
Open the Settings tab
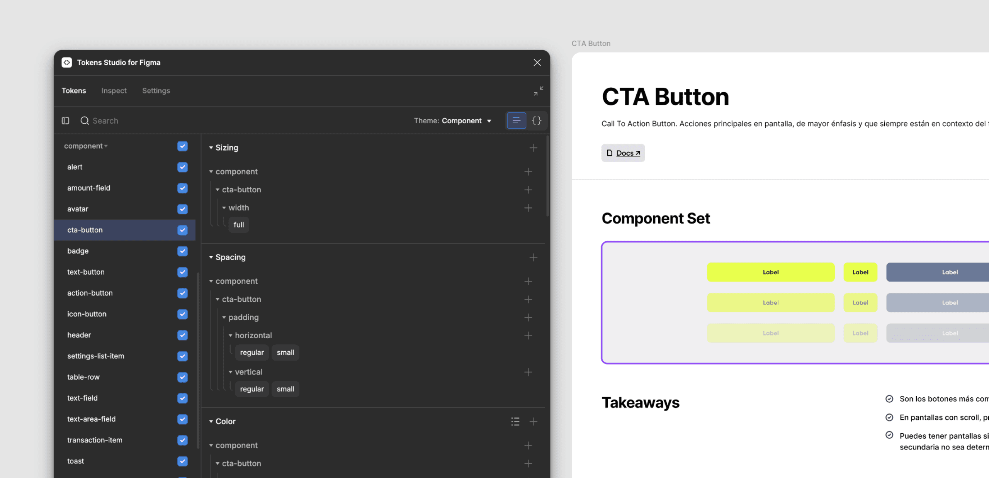pyautogui.click(x=156, y=90)
